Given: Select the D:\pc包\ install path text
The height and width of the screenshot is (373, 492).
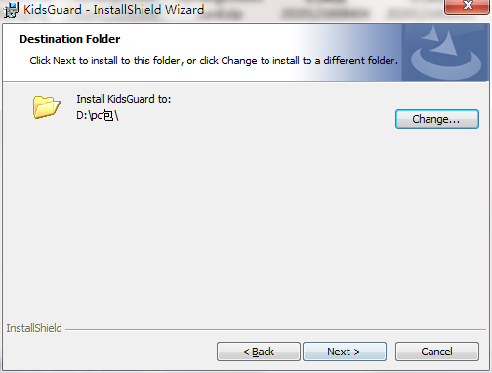Looking at the screenshot, I should [x=98, y=115].
